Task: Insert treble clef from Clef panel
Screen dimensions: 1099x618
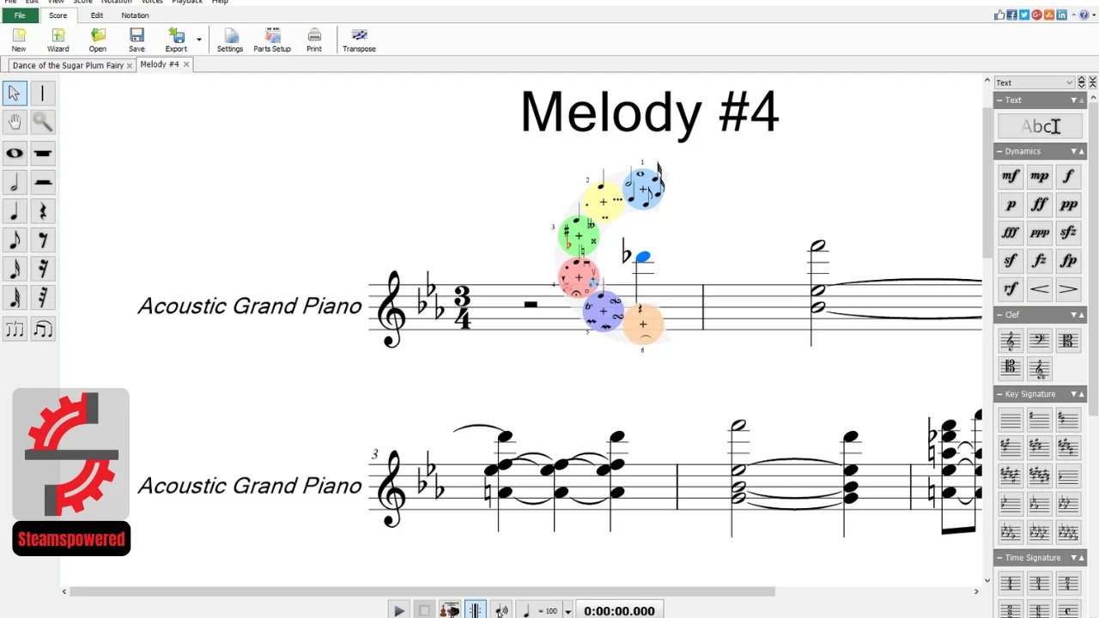Action: pyautogui.click(x=1011, y=341)
